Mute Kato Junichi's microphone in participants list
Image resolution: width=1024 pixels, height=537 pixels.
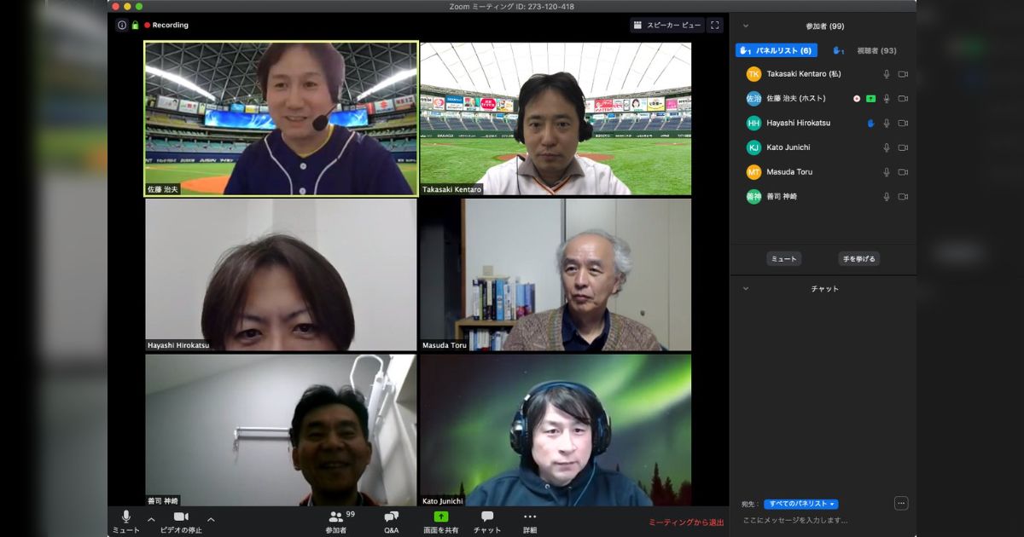[x=887, y=147]
